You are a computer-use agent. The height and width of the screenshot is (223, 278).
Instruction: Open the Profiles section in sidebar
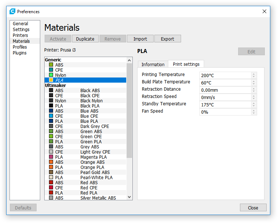(x=20, y=47)
